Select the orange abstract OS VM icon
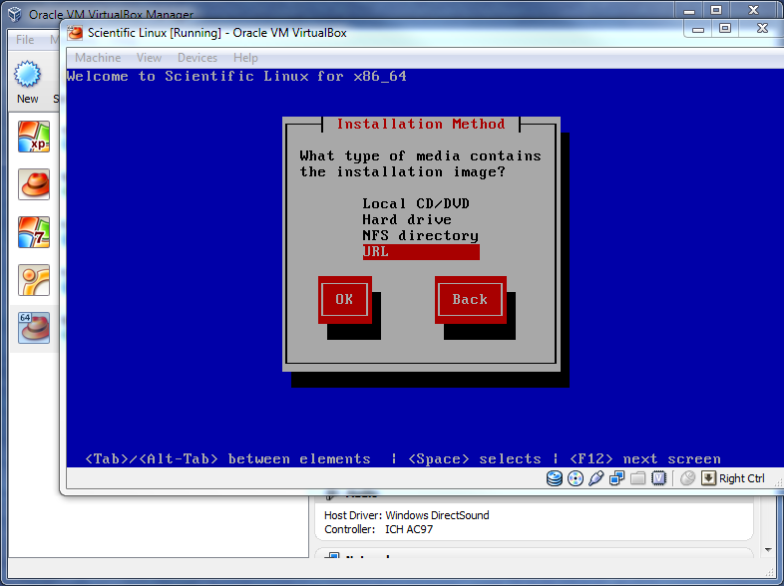The width and height of the screenshot is (784, 586). point(34,280)
